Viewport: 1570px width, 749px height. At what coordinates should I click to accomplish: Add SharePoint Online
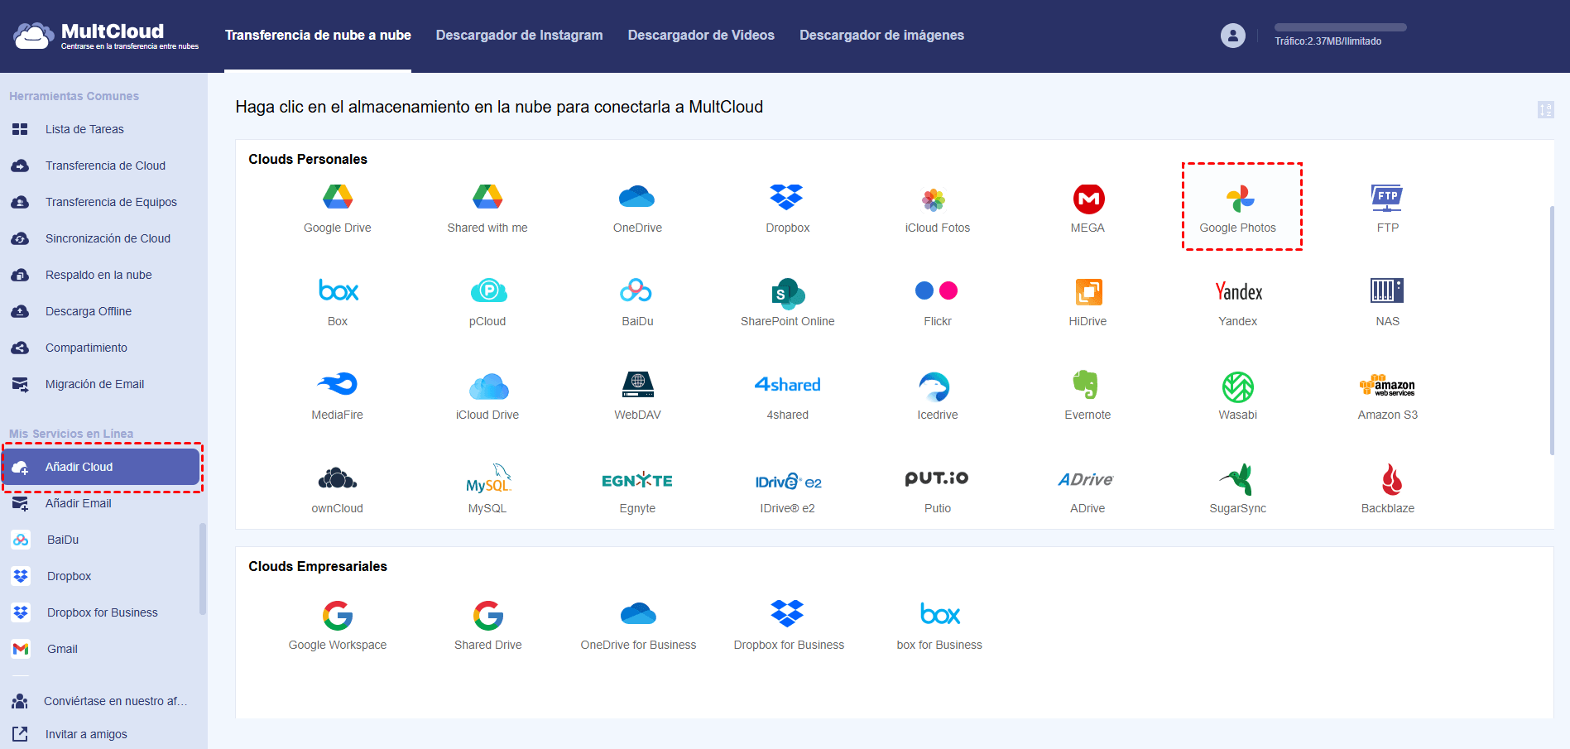tap(787, 302)
